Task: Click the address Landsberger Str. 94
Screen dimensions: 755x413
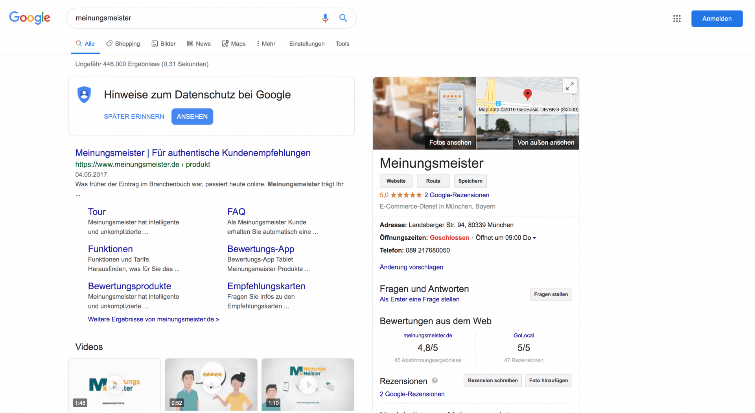Action: point(461,225)
